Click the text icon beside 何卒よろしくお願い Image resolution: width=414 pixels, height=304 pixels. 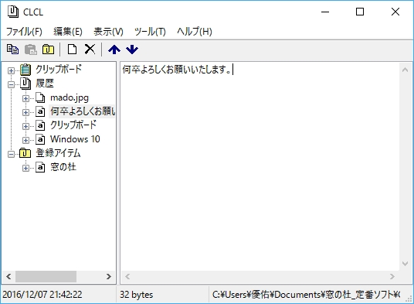[x=40, y=111]
